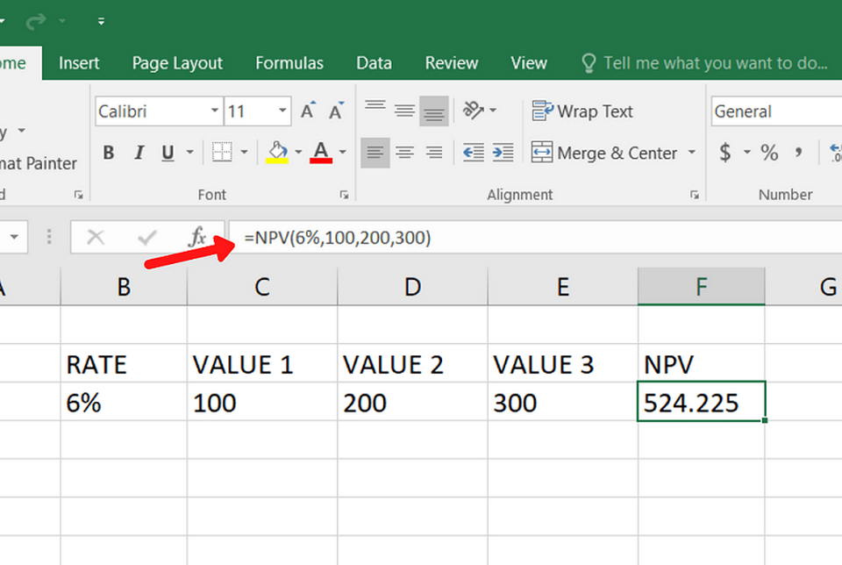Toggle Align Right
The height and width of the screenshot is (565, 842).
(434, 153)
